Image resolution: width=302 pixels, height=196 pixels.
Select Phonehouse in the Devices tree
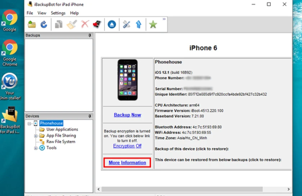tap(51, 123)
